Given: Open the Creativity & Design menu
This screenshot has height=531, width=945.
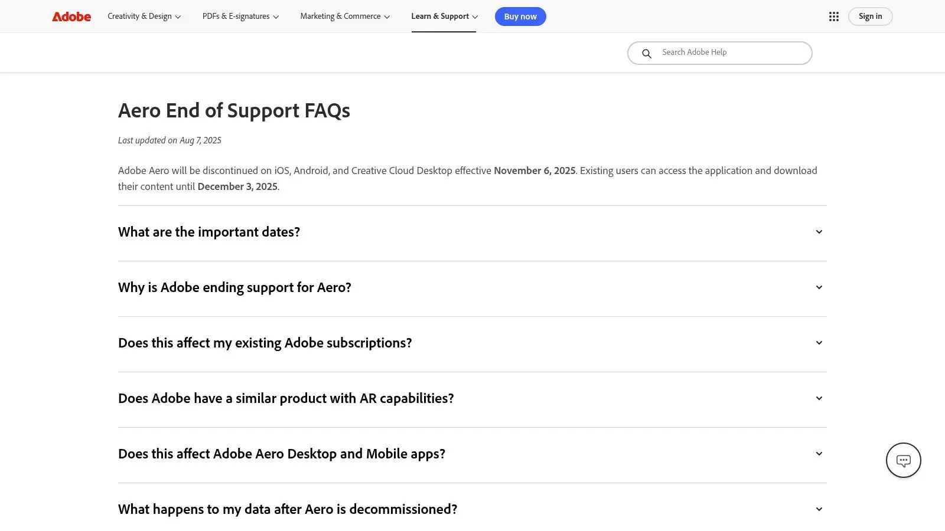Looking at the screenshot, I should [144, 17].
